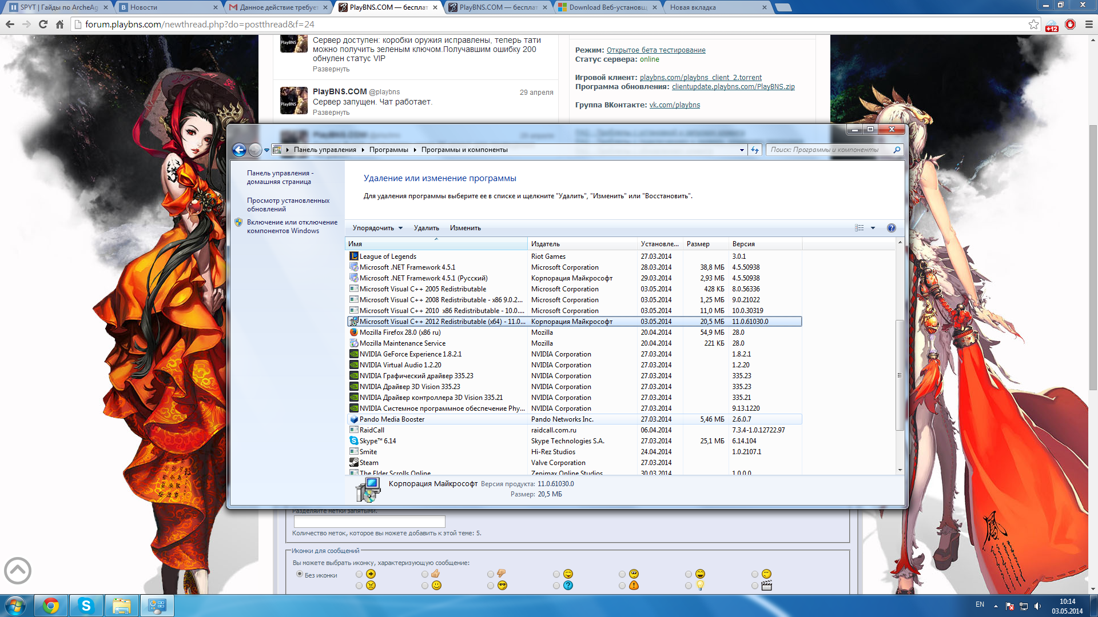Click the bookmark star in Chrome address bar
This screenshot has width=1098, height=617.
click(1033, 24)
